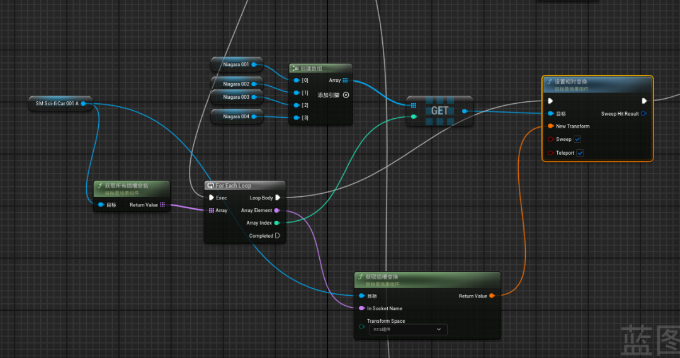This screenshot has width=680, height=358.
Task: Select the SM Sci-fi Car 001 A variable node
Action: pyautogui.click(x=60, y=104)
